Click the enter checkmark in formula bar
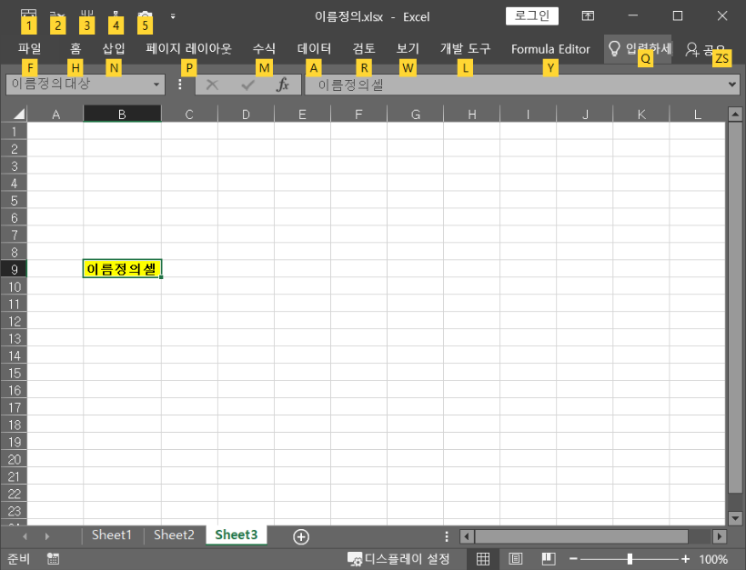 tap(247, 85)
